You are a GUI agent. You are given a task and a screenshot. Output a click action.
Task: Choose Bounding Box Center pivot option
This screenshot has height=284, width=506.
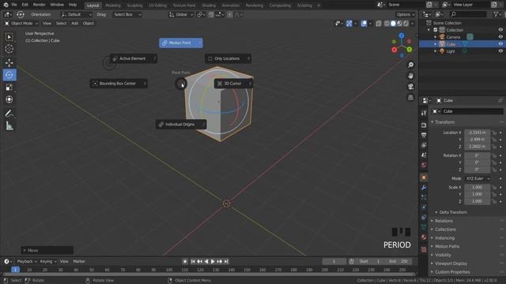point(119,84)
